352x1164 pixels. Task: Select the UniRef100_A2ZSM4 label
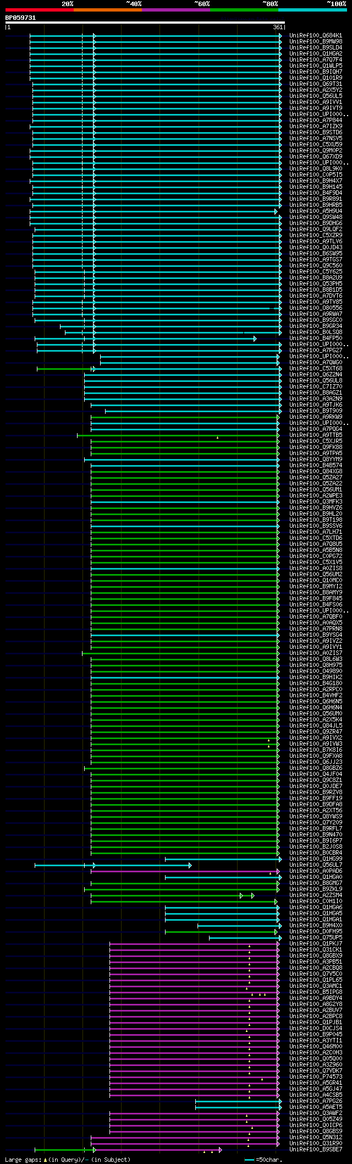tap(316, 895)
